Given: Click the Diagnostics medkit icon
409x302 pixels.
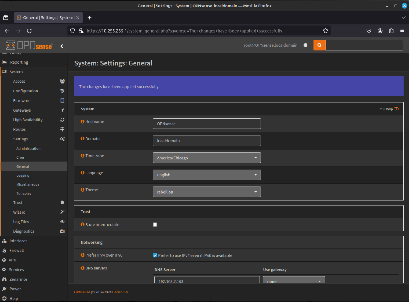Looking at the screenshot, I should pyautogui.click(x=62, y=231).
